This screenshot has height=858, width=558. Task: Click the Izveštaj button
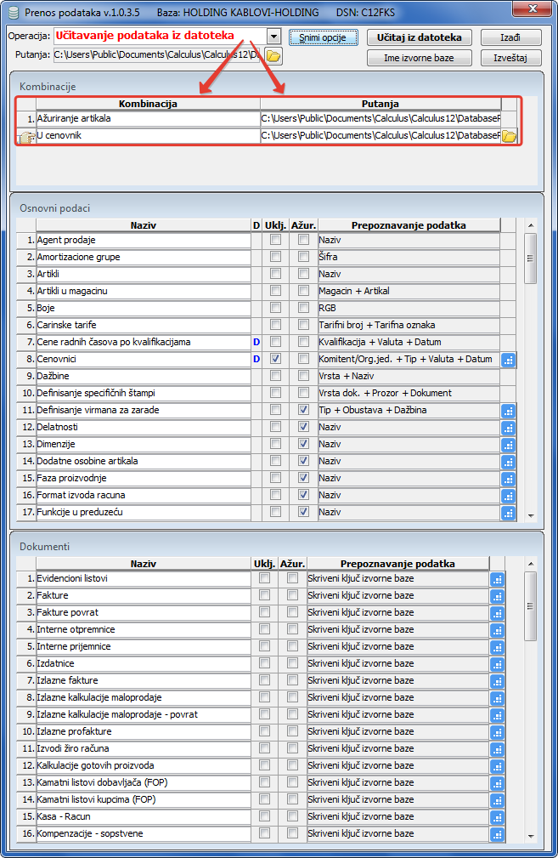[511, 58]
